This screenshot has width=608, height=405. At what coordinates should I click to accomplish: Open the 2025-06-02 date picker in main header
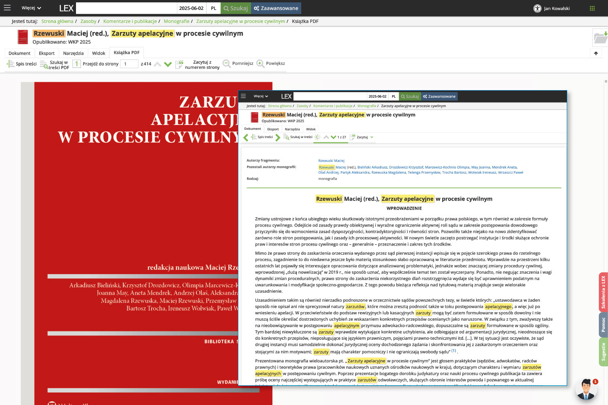click(191, 8)
